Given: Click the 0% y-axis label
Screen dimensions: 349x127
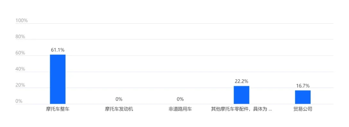Looking at the screenshot, I should pos(19,101).
